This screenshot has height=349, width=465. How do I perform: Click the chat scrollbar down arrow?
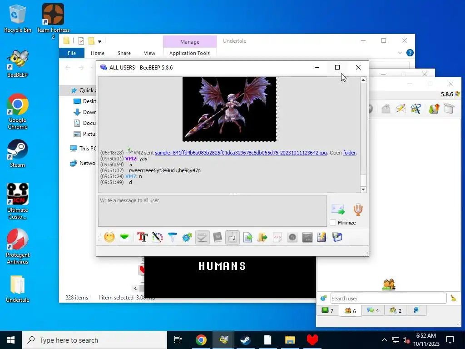(363, 189)
